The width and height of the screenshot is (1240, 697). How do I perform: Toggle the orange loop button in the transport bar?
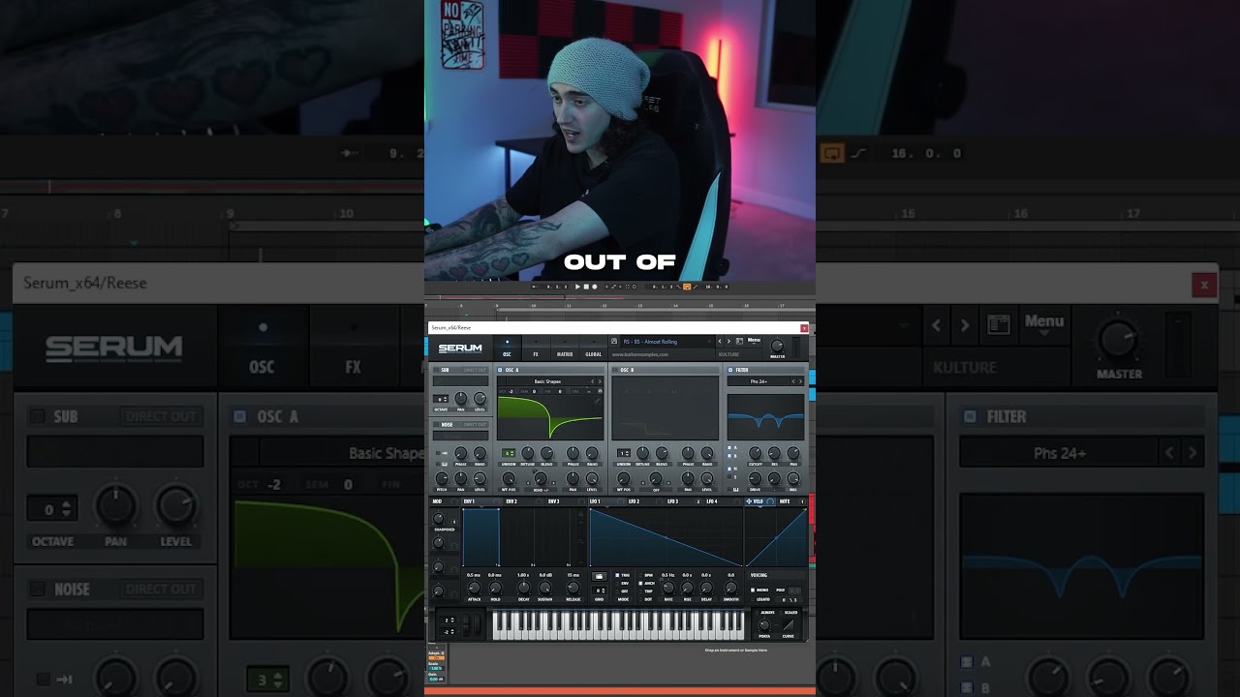click(687, 287)
